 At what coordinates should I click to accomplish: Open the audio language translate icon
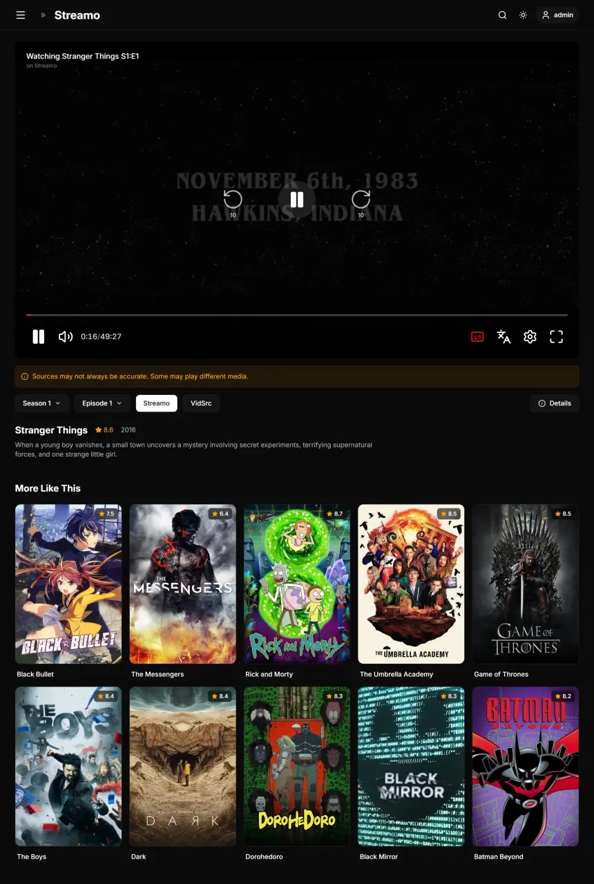point(504,336)
